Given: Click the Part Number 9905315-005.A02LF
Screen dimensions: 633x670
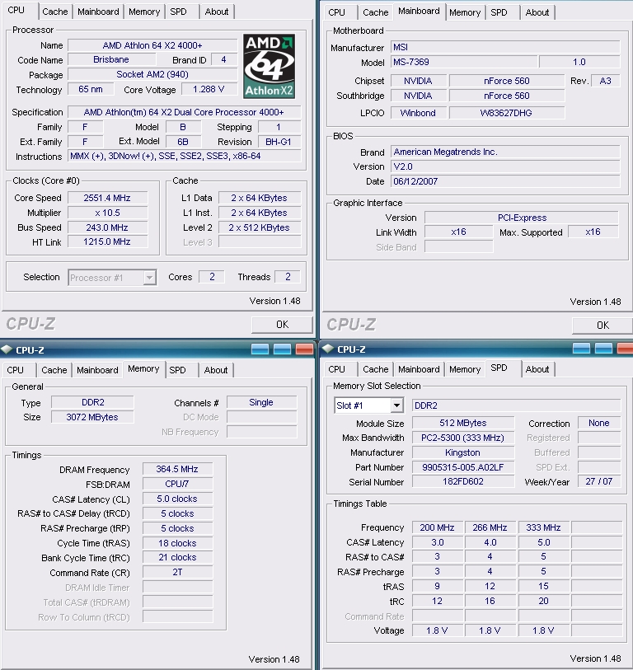Looking at the screenshot, I should (x=463, y=467).
